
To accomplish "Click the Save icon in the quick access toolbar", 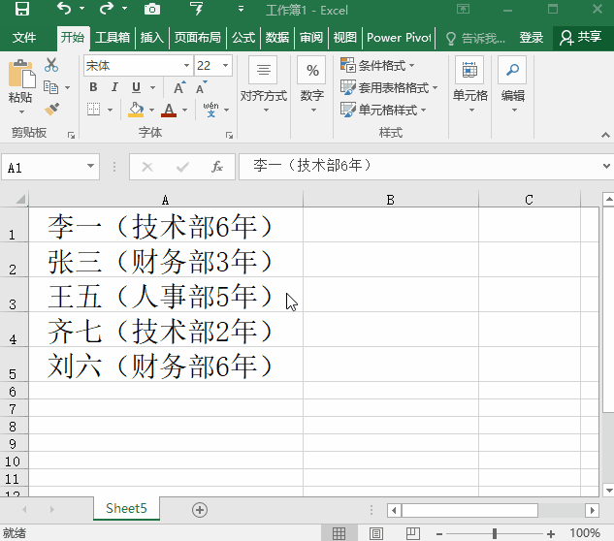I will tap(22, 9).
